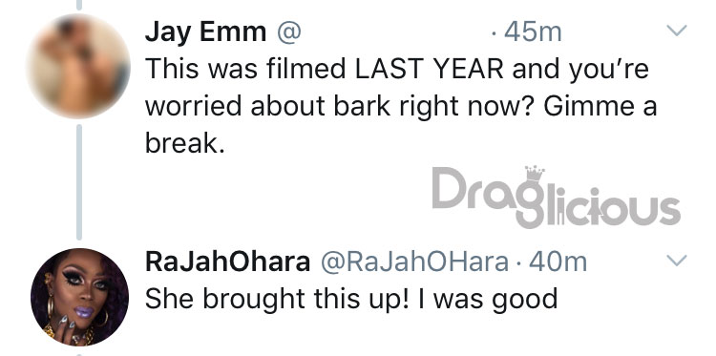
Task: Click the @ symbol beside Jay Emm
Action: coord(289,33)
